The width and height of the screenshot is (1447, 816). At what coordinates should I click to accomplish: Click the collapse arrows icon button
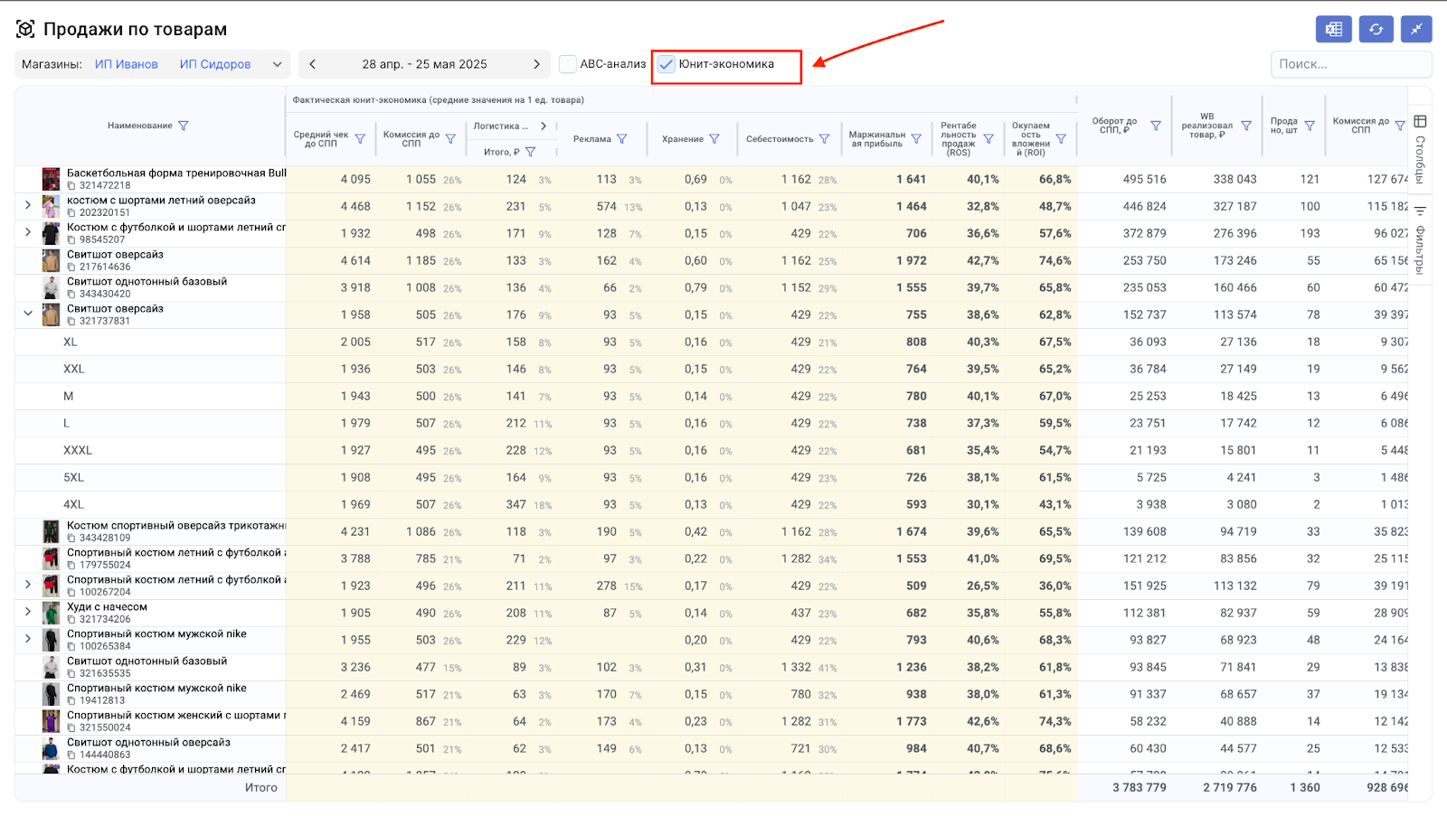pyautogui.click(x=1416, y=29)
